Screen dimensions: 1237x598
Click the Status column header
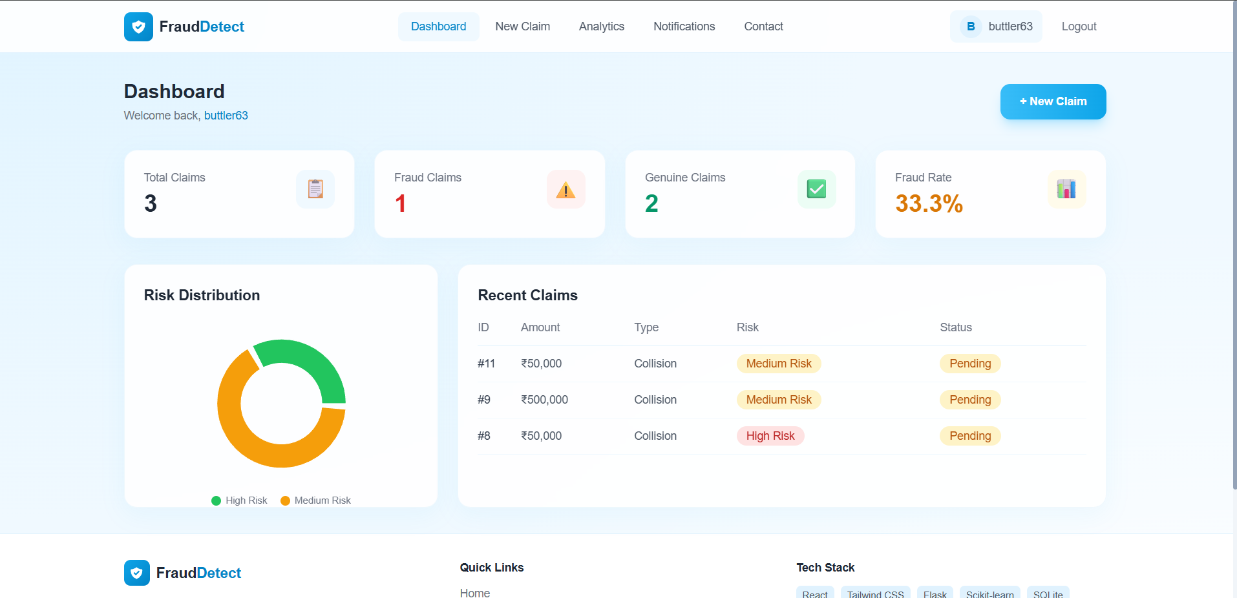956,327
